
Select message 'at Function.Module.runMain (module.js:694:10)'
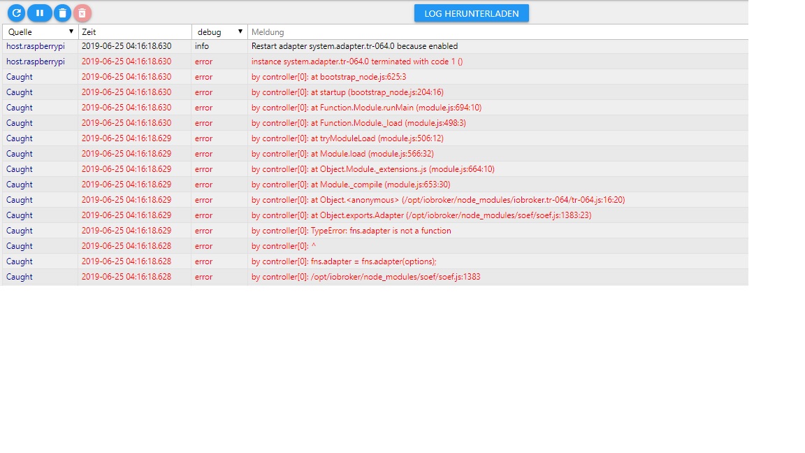(x=367, y=108)
